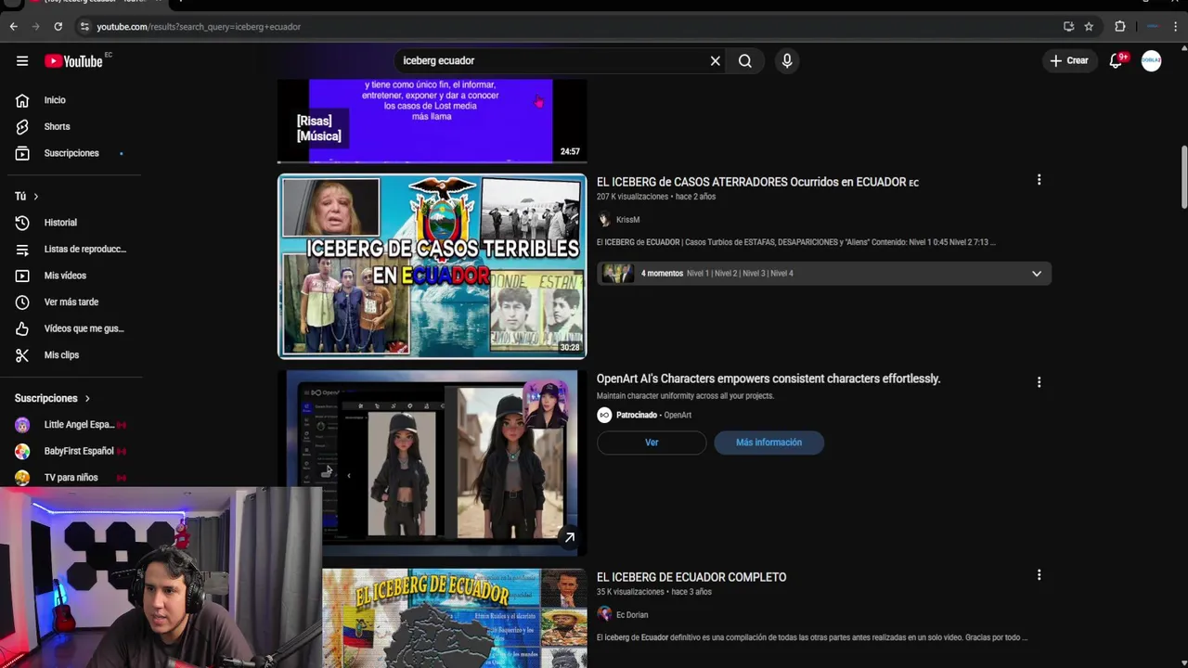
Task: Open the browser three-dot menu
Action: [1177, 27]
